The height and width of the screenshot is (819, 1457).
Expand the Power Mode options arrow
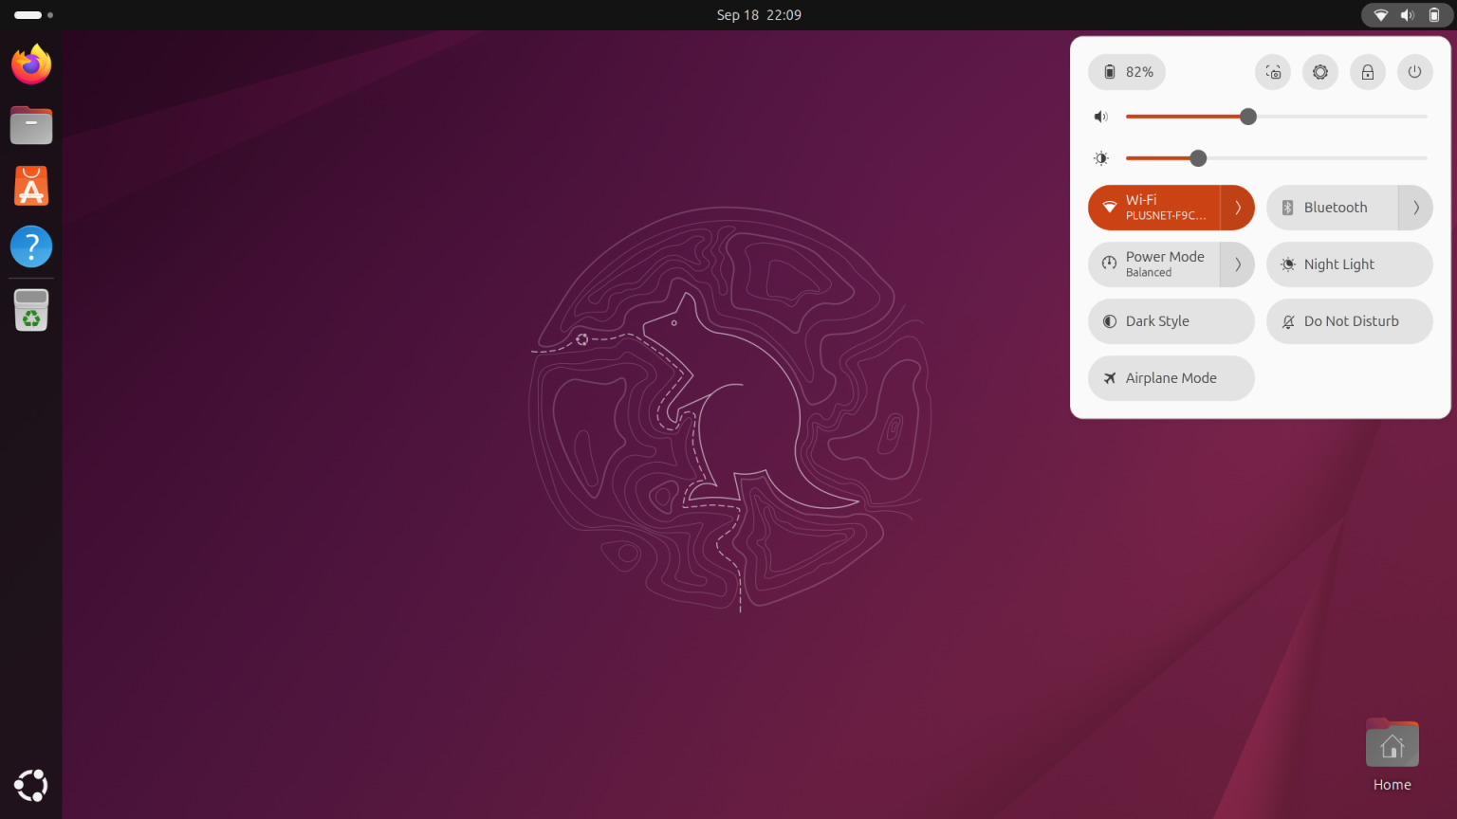pyautogui.click(x=1238, y=264)
